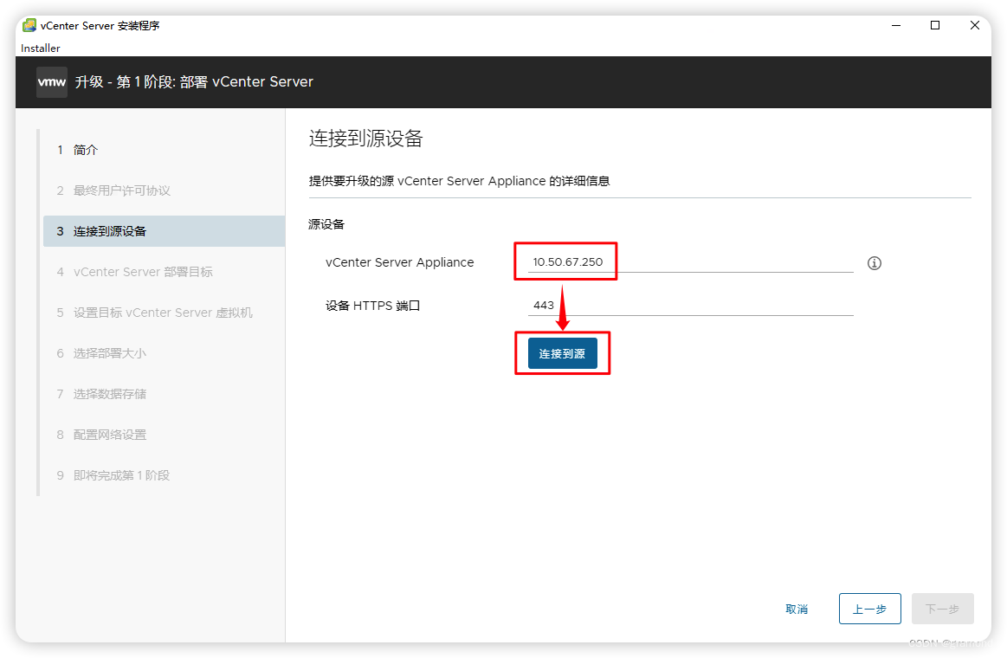1007x658 pixels.
Task: Click the 连接到源 button
Action: (x=563, y=353)
